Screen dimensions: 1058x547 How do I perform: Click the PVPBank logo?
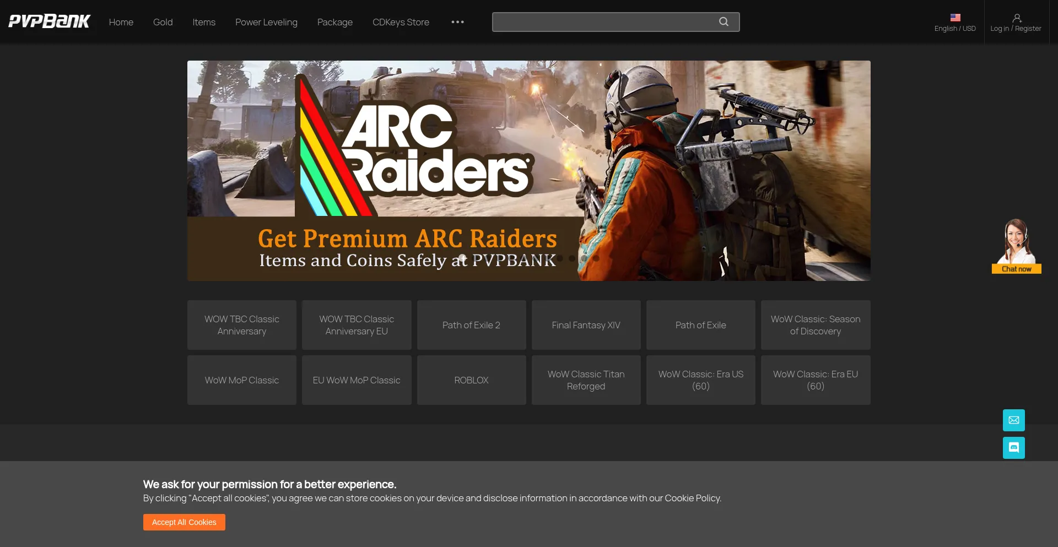(x=49, y=21)
